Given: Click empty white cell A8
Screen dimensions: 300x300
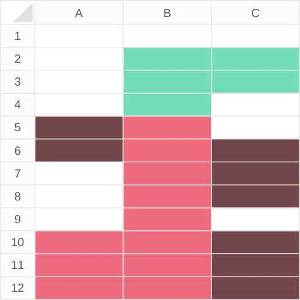Looking at the screenshot, I should (x=79, y=196).
